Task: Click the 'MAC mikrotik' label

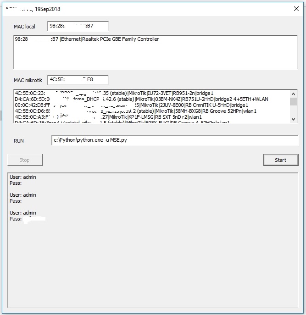Action: [x=28, y=80]
